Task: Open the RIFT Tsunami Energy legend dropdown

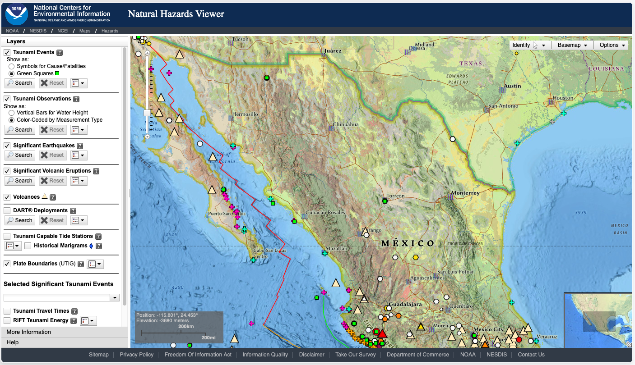Action: click(88, 321)
